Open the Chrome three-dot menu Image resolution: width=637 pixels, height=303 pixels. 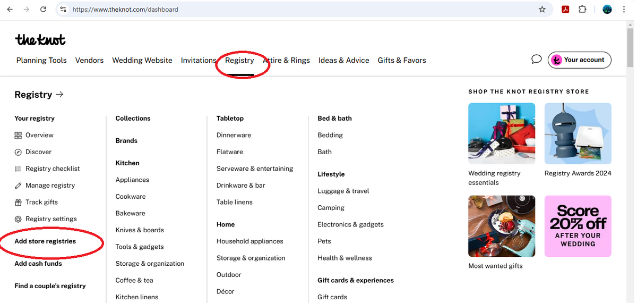(625, 10)
